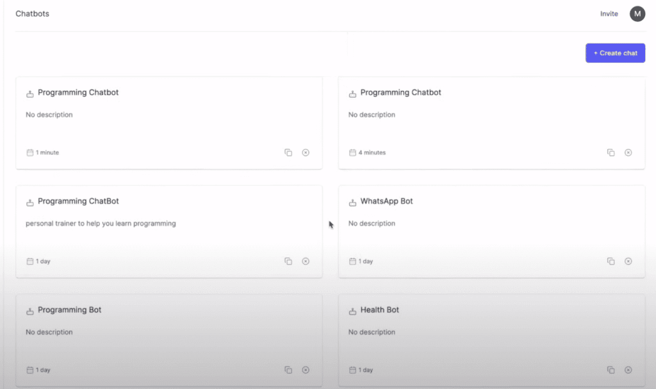Delete the Programming Chatbot from 1 minute ago
The width and height of the screenshot is (656, 389).
coord(306,153)
